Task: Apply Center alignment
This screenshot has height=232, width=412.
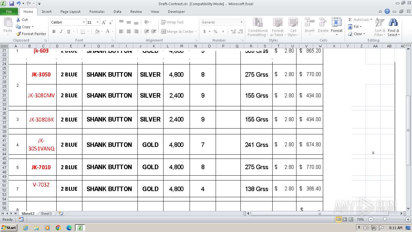Action: pos(129,32)
